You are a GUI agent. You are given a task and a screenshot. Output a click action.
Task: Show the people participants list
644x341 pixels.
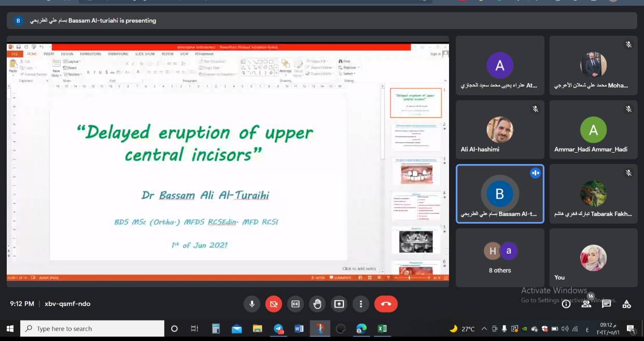(586, 304)
